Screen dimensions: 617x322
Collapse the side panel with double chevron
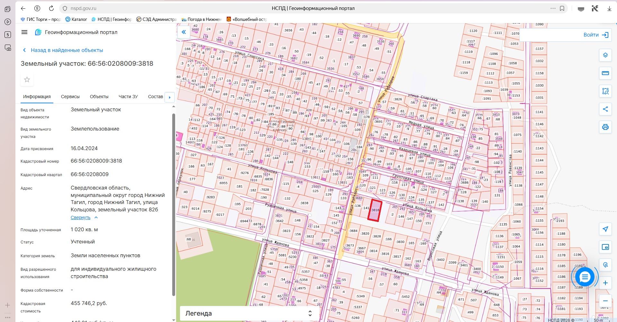tap(184, 32)
